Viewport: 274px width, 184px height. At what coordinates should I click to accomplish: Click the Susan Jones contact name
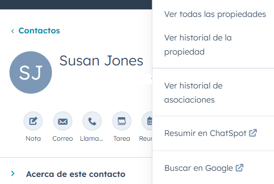click(102, 61)
